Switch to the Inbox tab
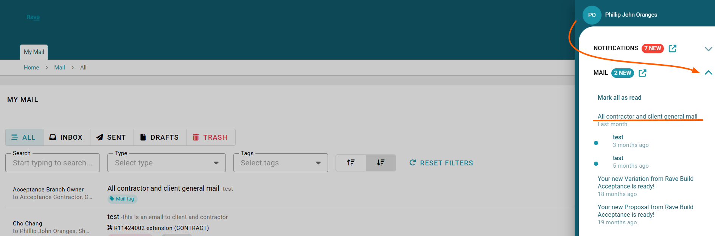 pyautogui.click(x=66, y=137)
